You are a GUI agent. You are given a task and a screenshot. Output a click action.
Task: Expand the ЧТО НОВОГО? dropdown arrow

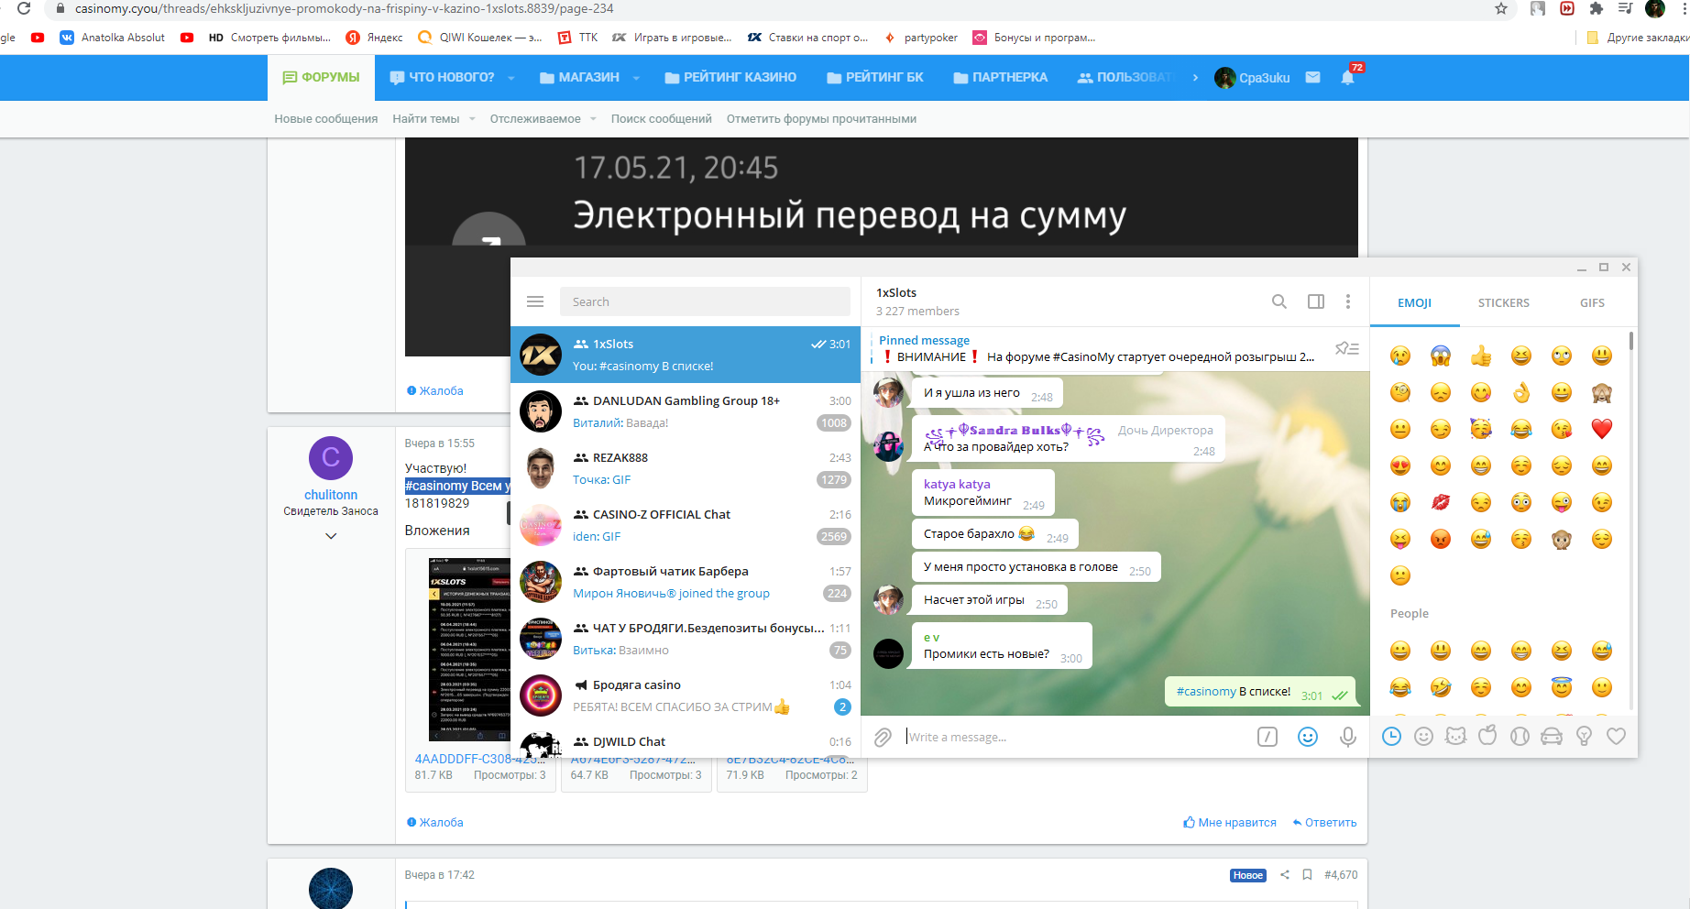tap(511, 78)
